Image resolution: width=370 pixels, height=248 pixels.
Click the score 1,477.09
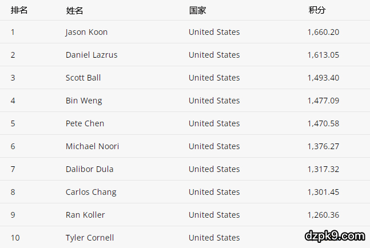pos(323,101)
